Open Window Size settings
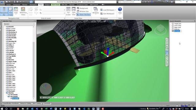The height and width of the screenshot is (110, 196). (x=83, y=11)
